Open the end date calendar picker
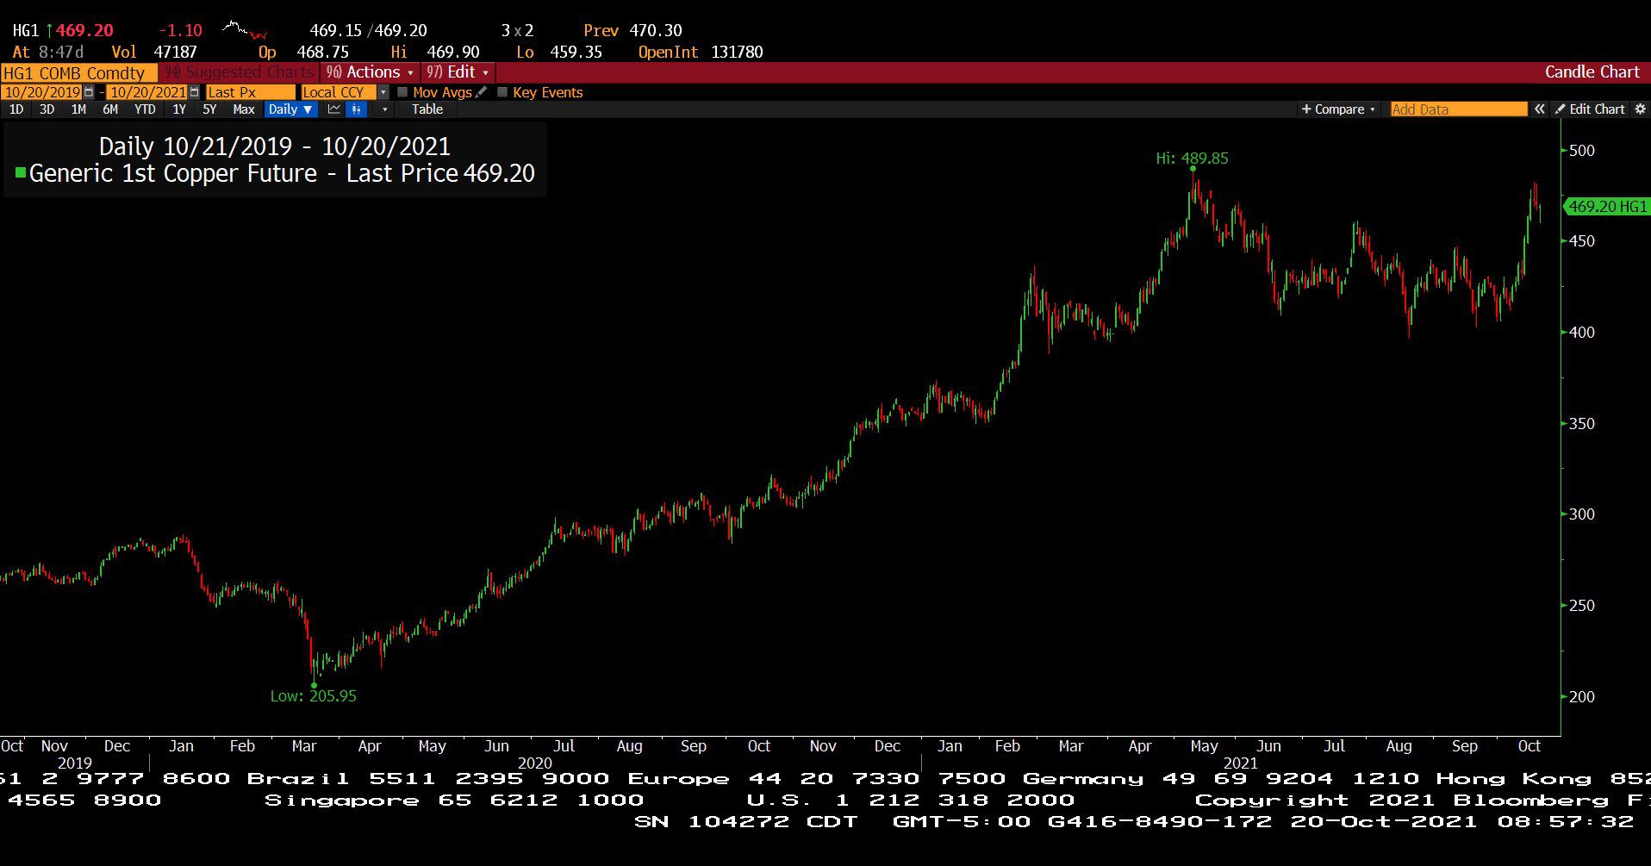1651x866 pixels. point(194,92)
